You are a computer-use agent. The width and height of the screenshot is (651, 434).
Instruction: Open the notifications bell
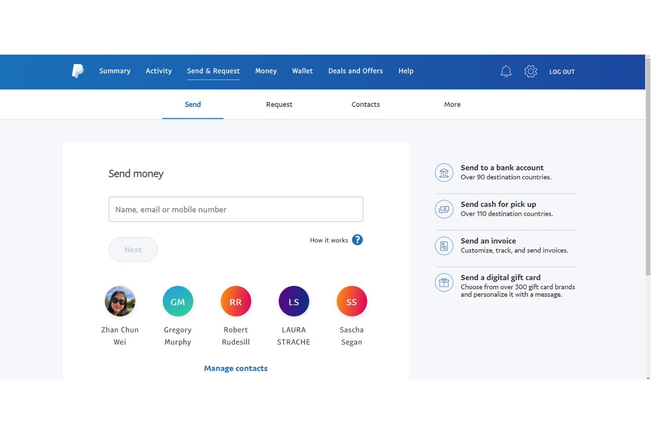[506, 71]
